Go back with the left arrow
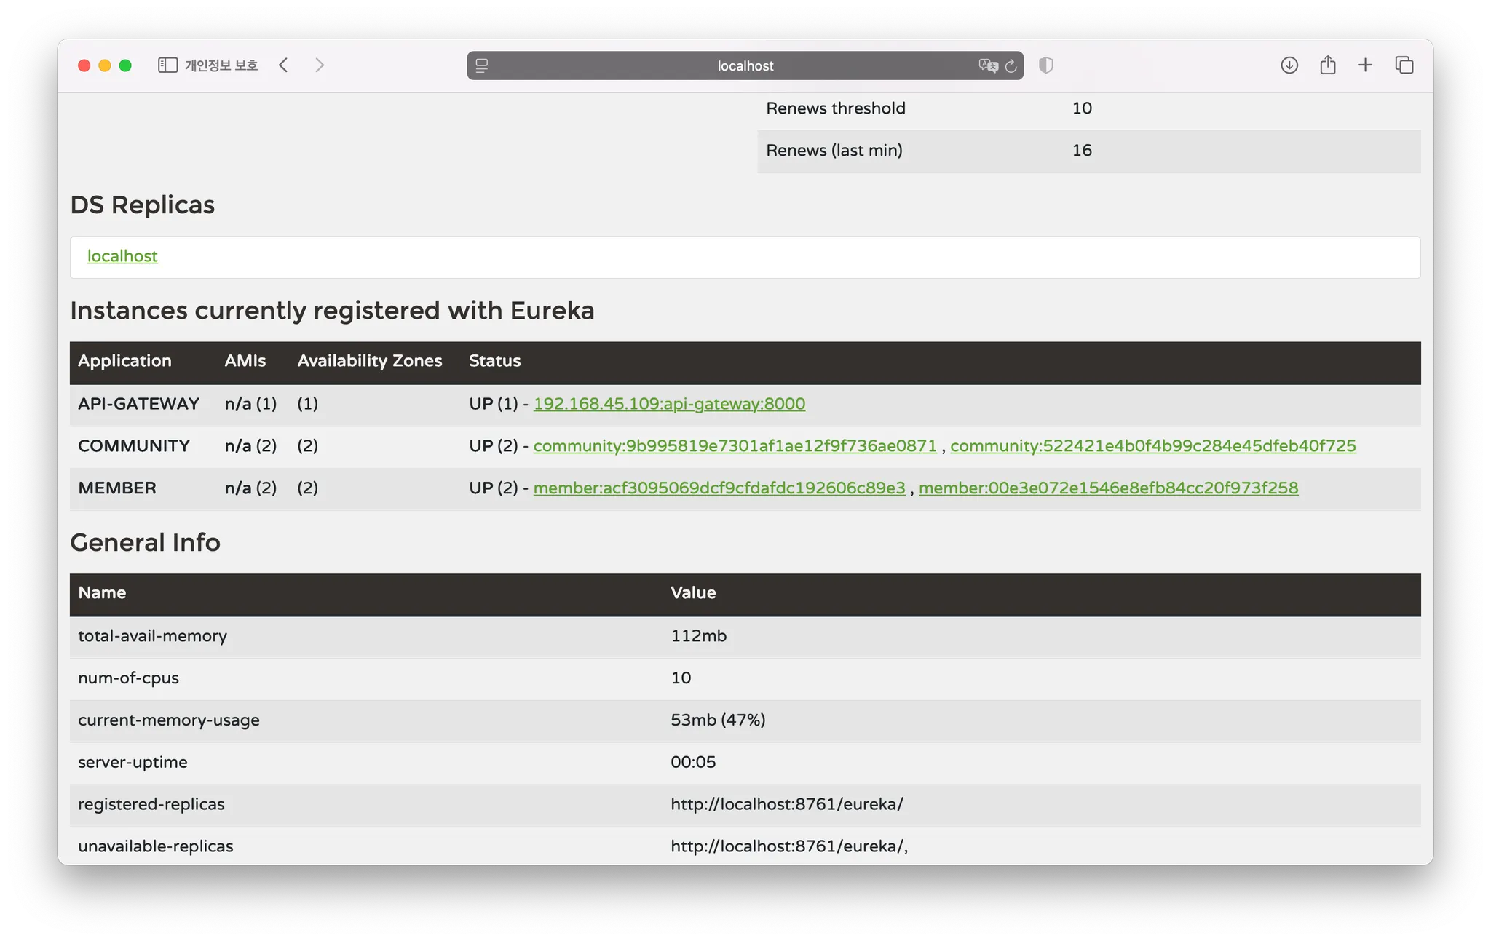This screenshot has height=941, width=1491. point(284,65)
